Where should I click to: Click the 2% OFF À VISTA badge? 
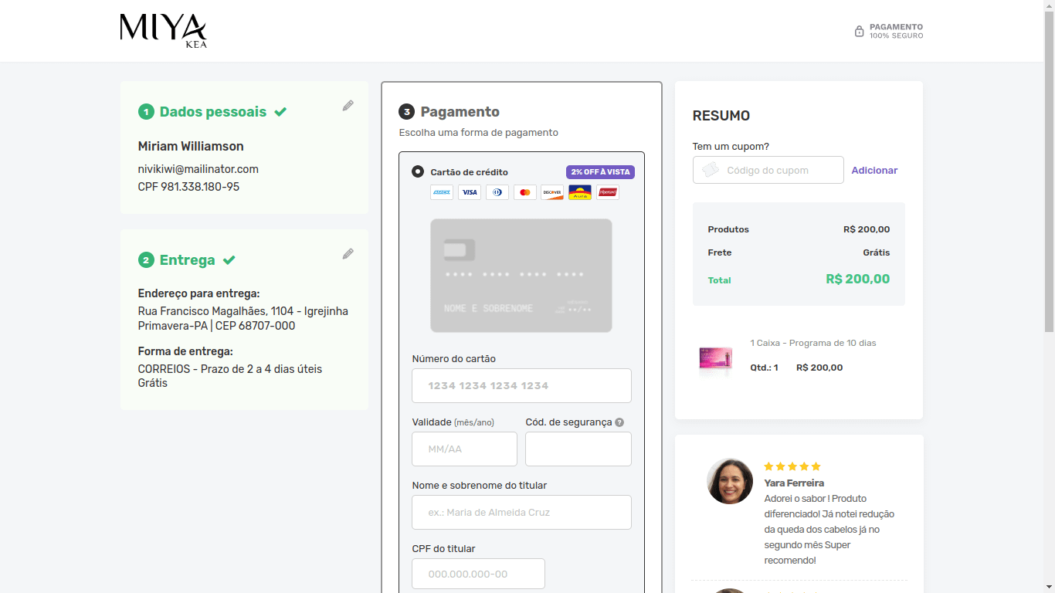click(x=600, y=172)
